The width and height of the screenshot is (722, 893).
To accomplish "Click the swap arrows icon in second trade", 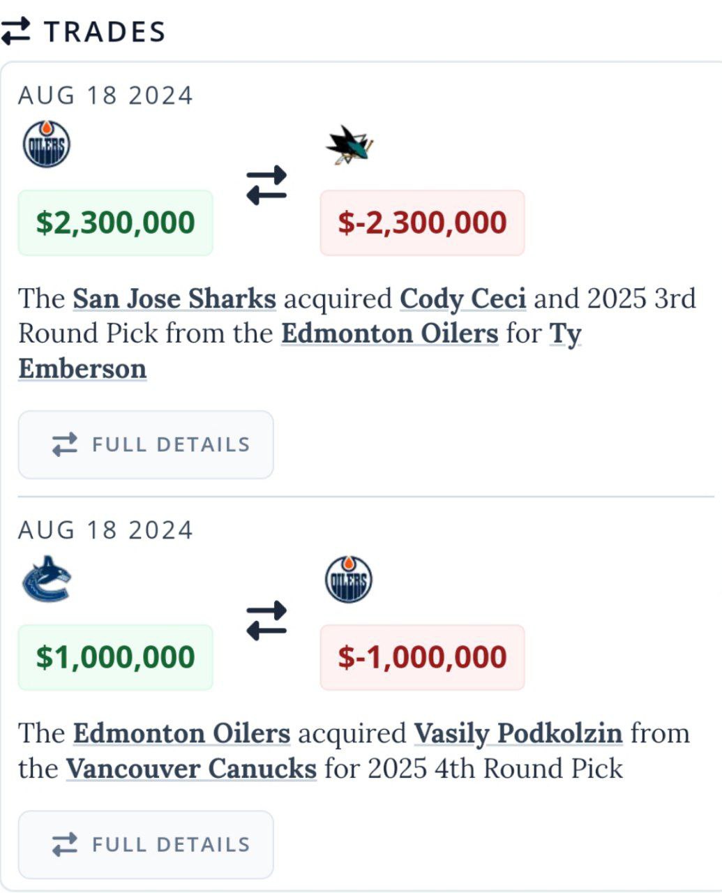I will (x=266, y=620).
